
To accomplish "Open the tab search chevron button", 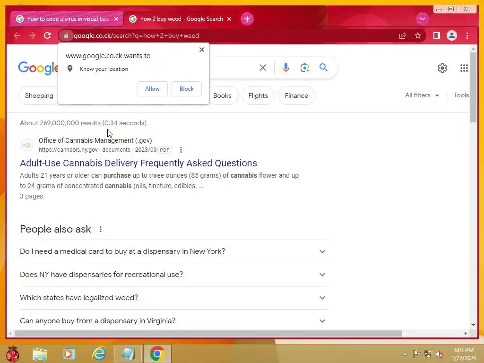I will coord(422,19).
